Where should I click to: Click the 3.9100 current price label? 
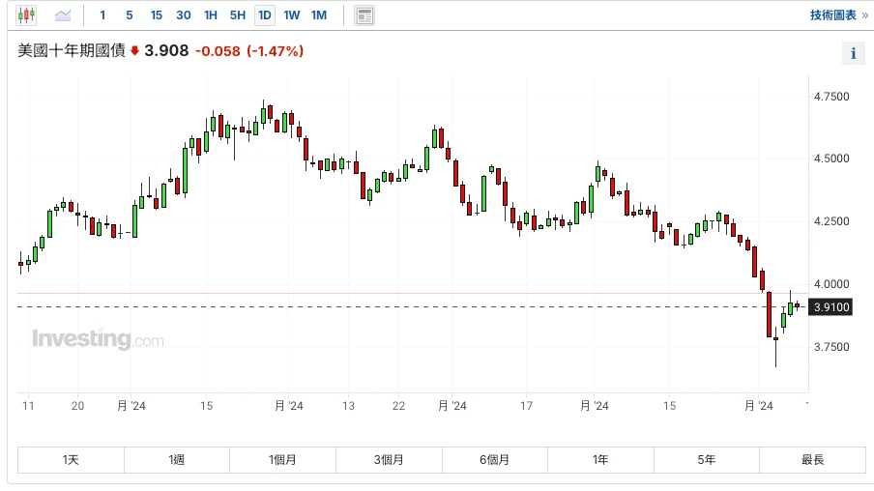point(831,307)
